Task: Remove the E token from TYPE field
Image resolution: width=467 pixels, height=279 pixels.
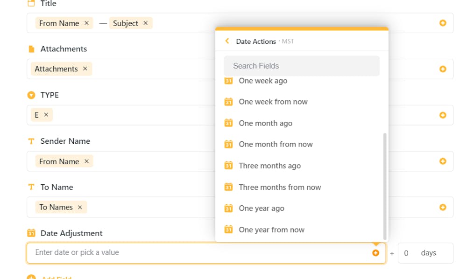Action: 46,115
